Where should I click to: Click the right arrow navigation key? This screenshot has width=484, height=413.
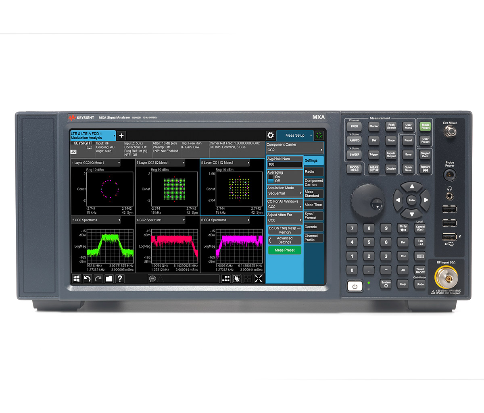426,200
